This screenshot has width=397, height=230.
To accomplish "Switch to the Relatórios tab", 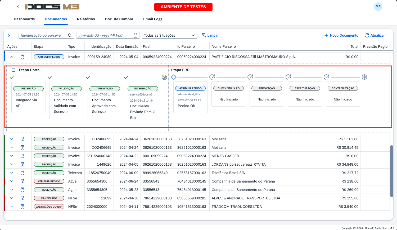I will click(86, 19).
